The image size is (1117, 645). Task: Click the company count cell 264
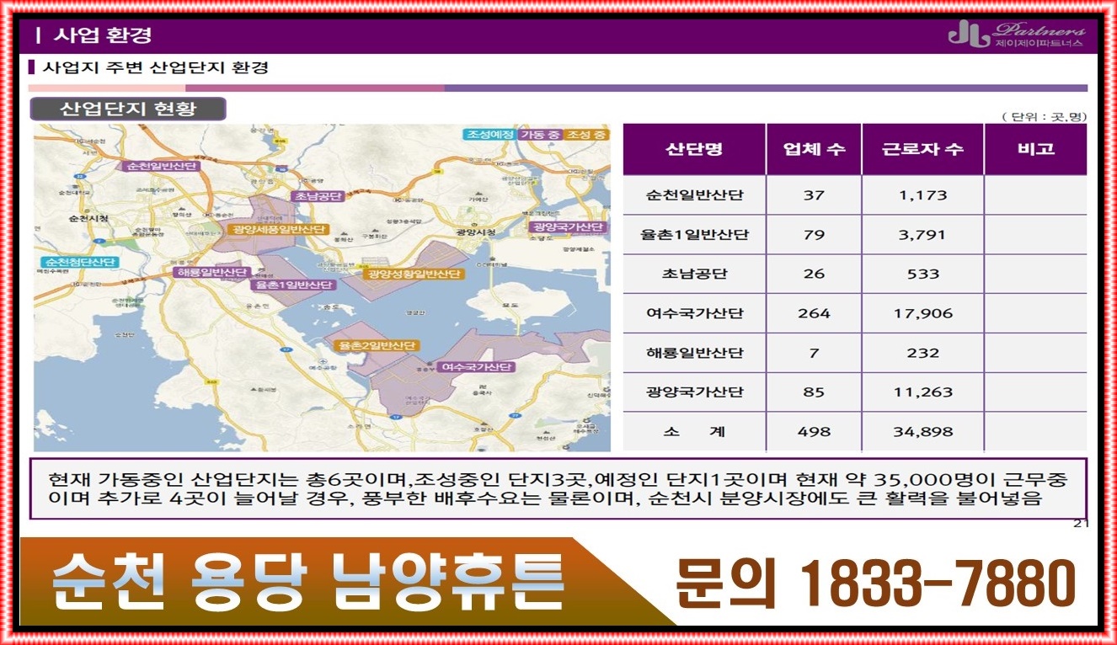click(814, 313)
